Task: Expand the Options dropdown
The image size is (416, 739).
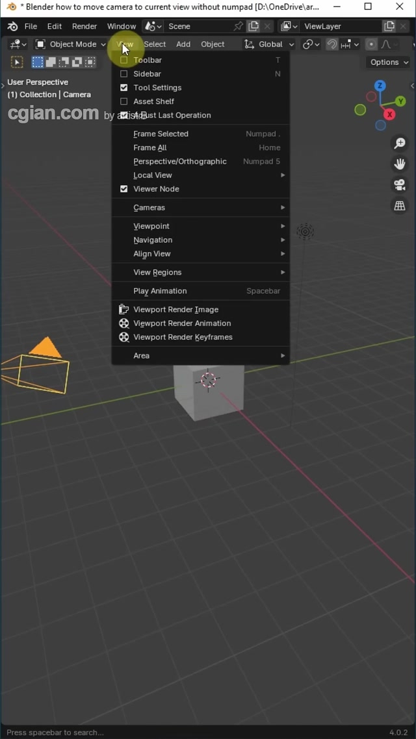Action: (x=389, y=62)
